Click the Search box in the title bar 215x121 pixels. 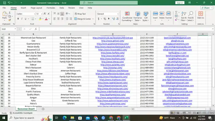(109, 2)
